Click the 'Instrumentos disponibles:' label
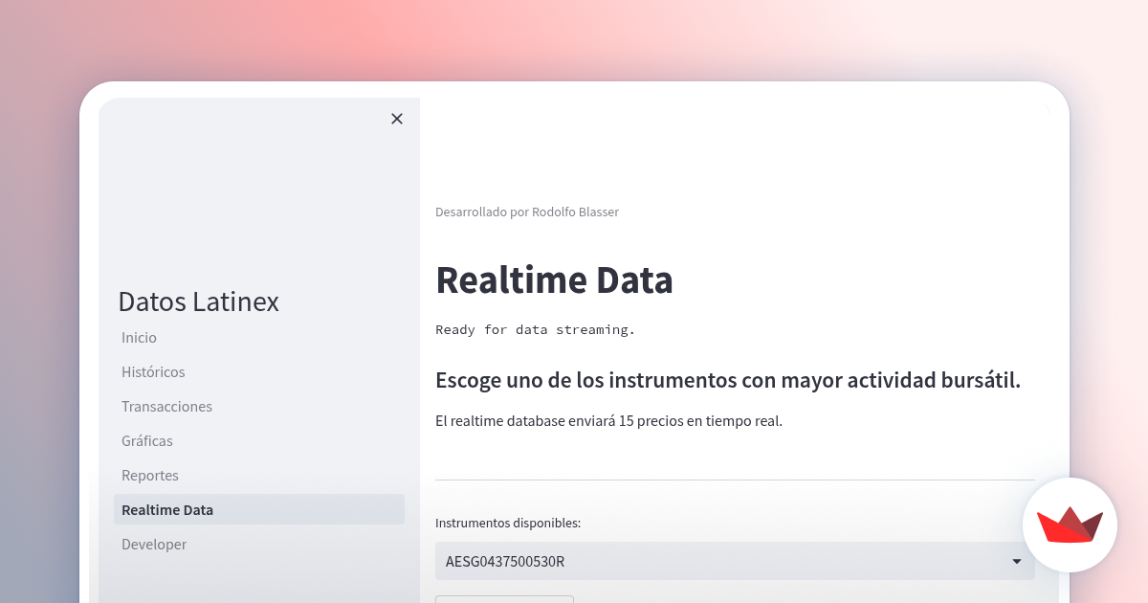 pos(508,523)
